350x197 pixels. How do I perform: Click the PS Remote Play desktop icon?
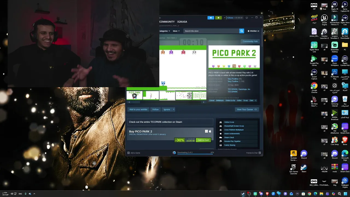click(x=335, y=74)
